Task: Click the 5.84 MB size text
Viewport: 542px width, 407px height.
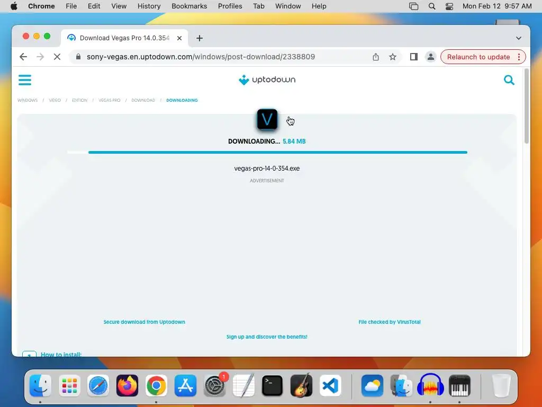Action: click(294, 141)
